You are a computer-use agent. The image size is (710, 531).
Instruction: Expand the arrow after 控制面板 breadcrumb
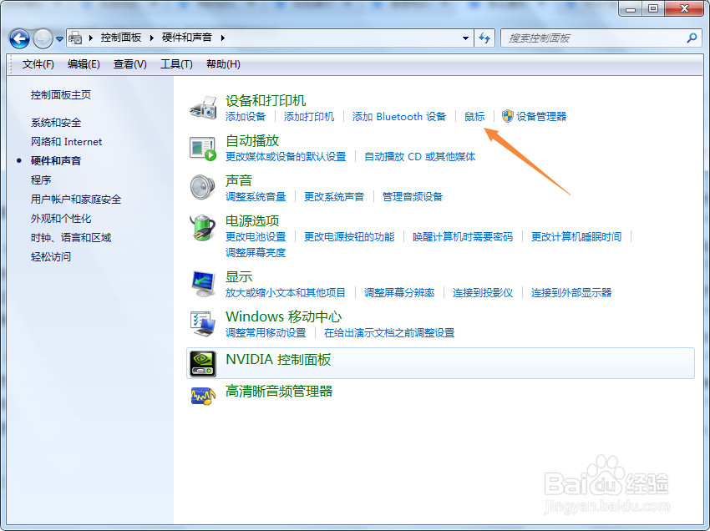pyautogui.click(x=152, y=38)
